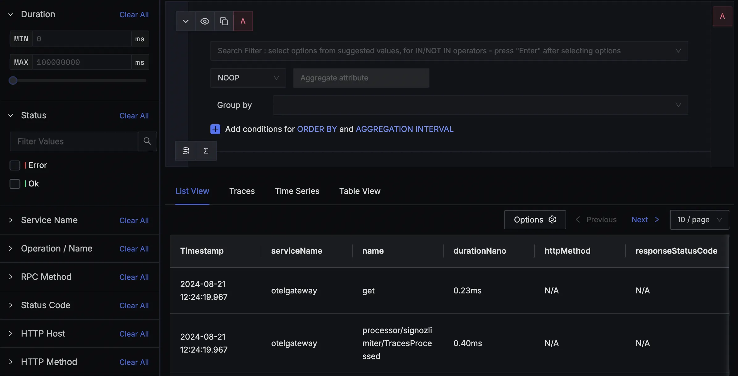
Task: Click the Timestamp column header
Action: (202, 251)
